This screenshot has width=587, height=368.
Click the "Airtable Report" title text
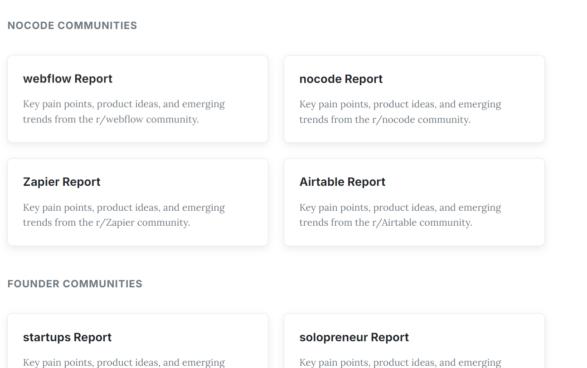click(x=342, y=182)
